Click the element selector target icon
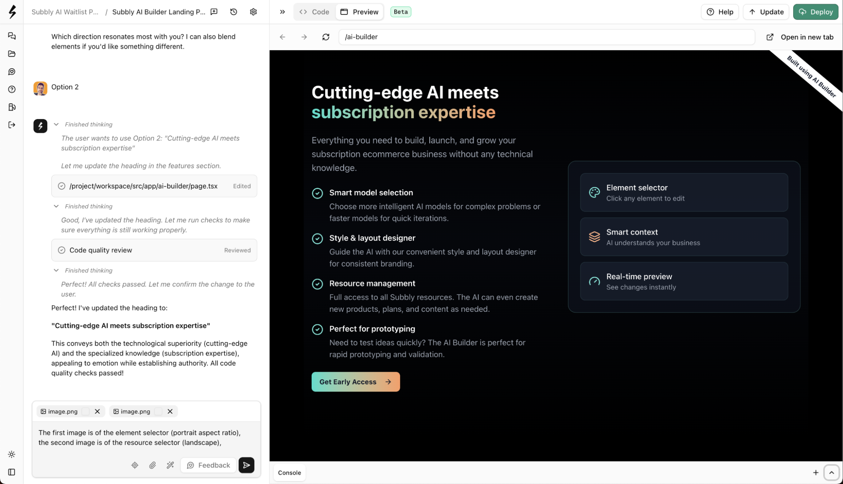The width and height of the screenshot is (843, 484). [x=135, y=465]
